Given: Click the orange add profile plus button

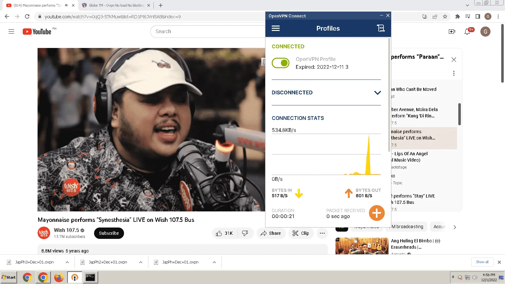Looking at the screenshot, I should click(x=377, y=213).
